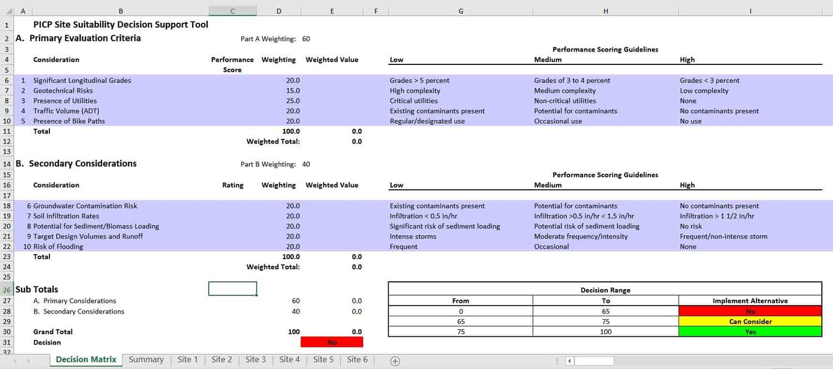Click the horizontal scrollbar left arrow
The image size is (833, 369).
pyautogui.click(x=569, y=361)
